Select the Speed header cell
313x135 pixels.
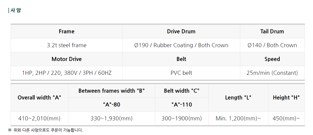[272, 59]
